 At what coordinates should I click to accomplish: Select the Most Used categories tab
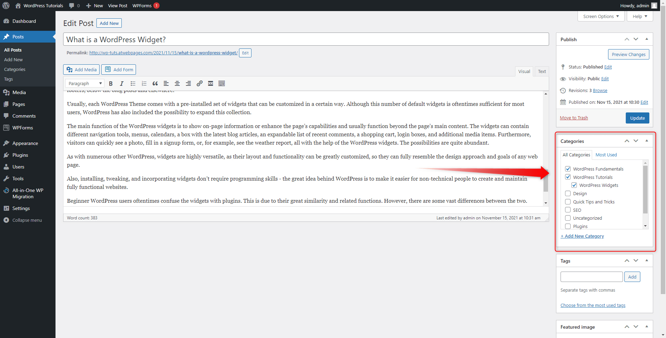pyautogui.click(x=606, y=155)
